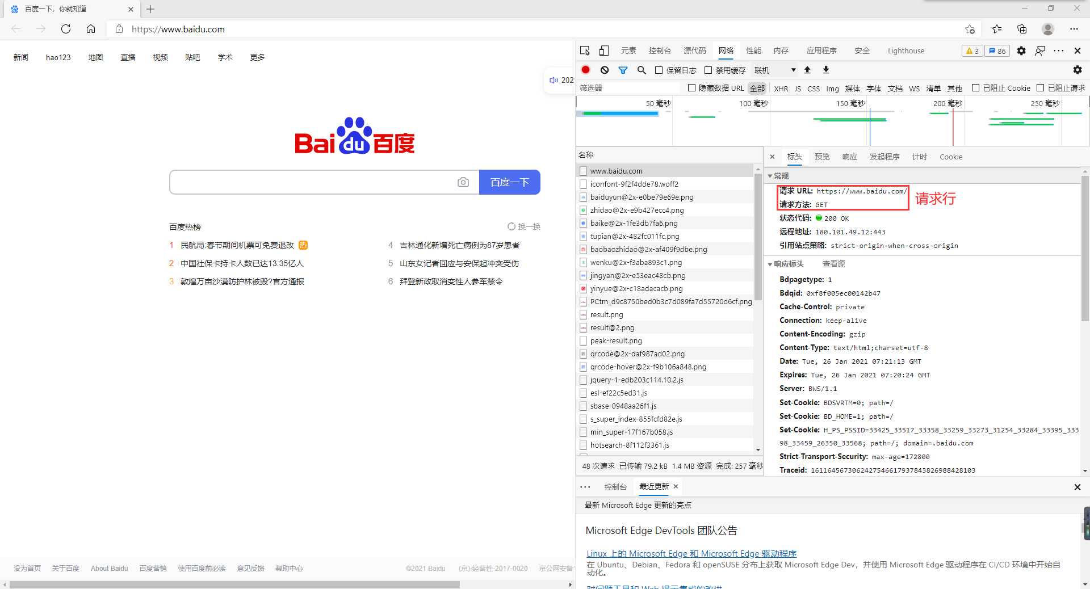Close the request details pane
Image resolution: width=1090 pixels, height=589 pixels.
click(772, 157)
